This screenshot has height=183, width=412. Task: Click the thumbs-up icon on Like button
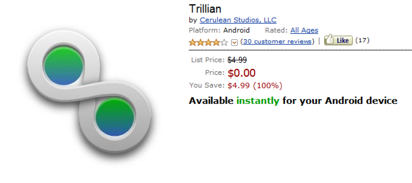click(330, 40)
